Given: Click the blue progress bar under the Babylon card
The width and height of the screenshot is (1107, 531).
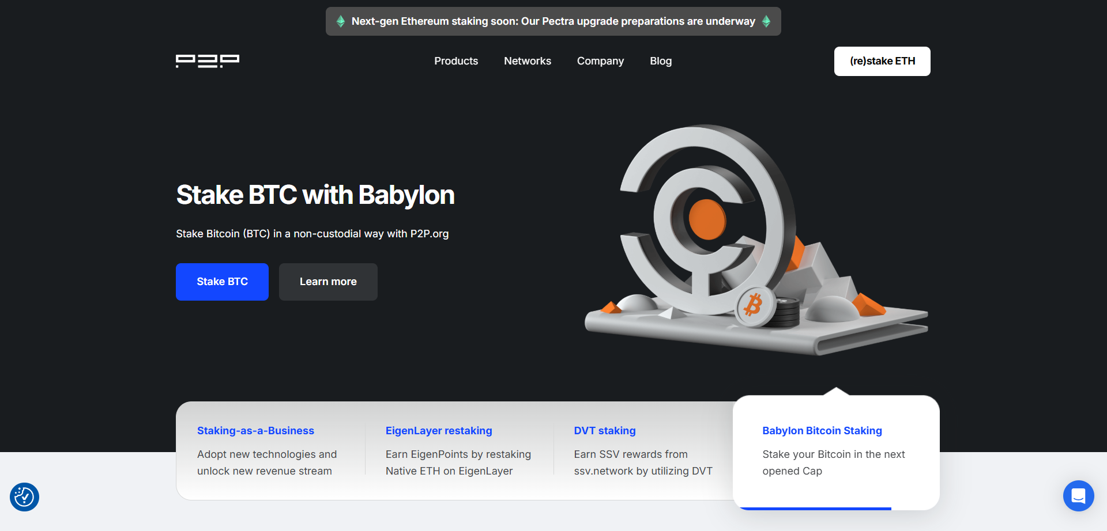Looking at the screenshot, I should 815,509.
